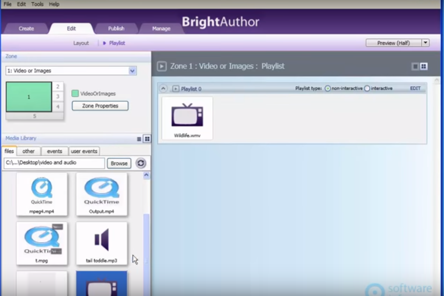444x296 pixels.
Task: Switch Media Library to list view
Action: [139, 139]
